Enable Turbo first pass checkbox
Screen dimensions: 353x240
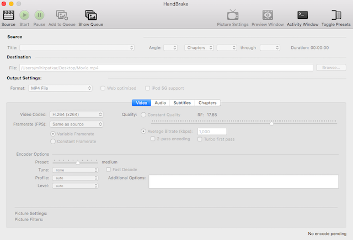(200, 139)
